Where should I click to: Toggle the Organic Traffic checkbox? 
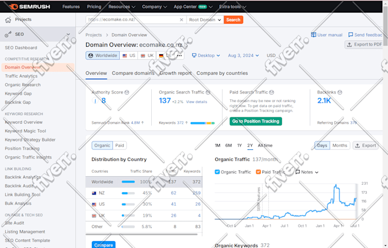coord(217,172)
